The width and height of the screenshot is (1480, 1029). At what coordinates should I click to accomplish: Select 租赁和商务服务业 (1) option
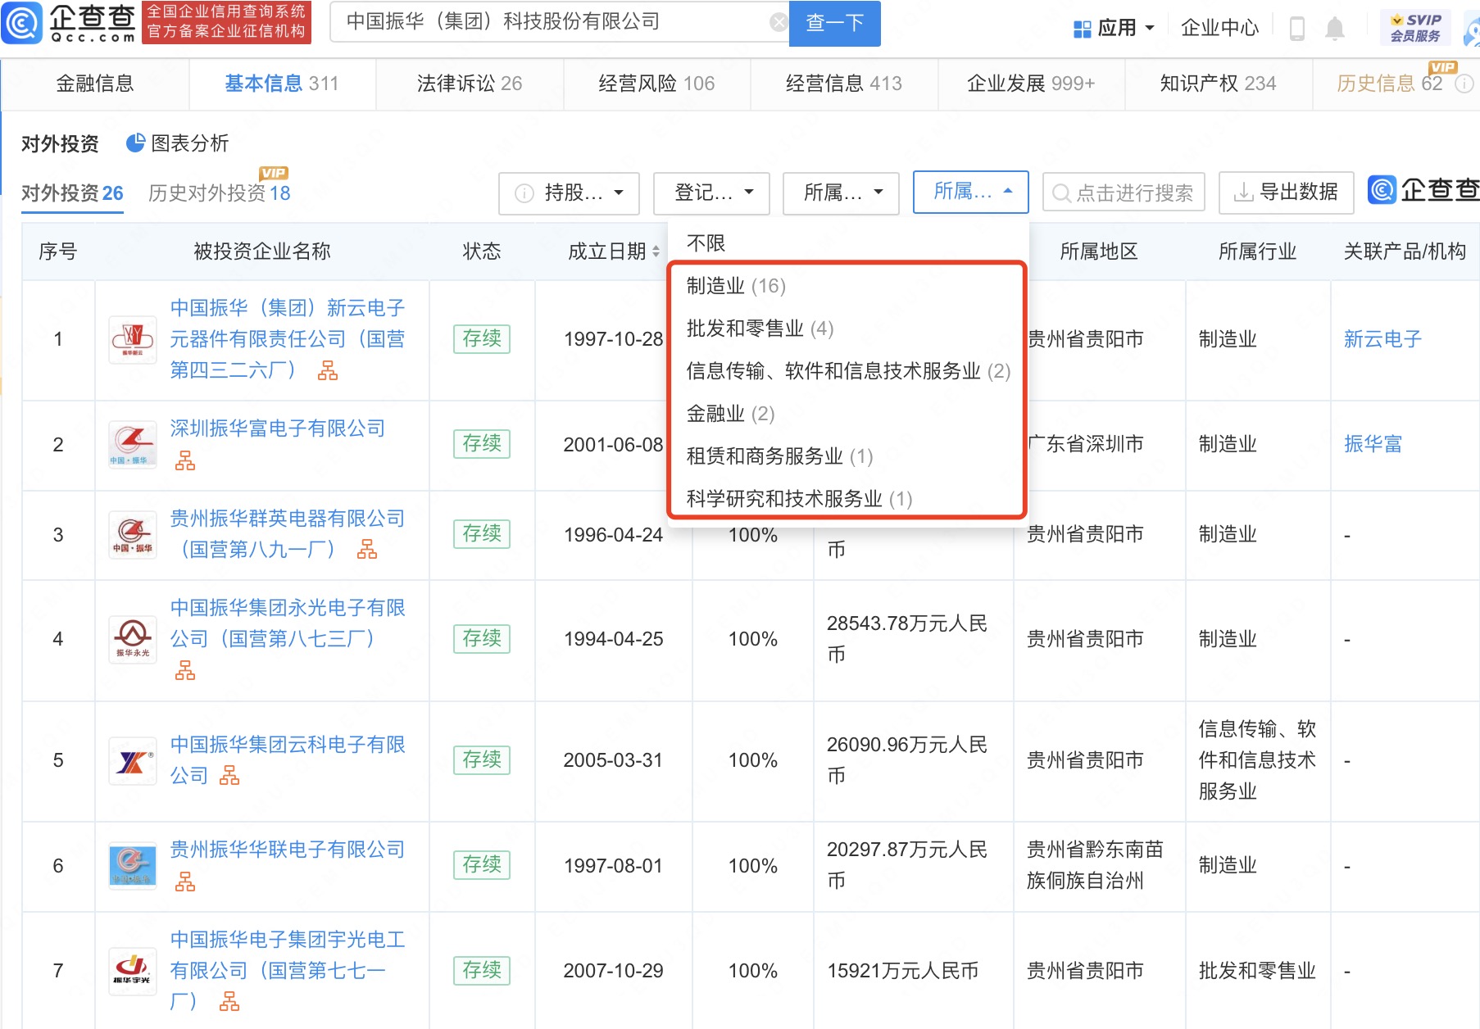tap(779, 456)
